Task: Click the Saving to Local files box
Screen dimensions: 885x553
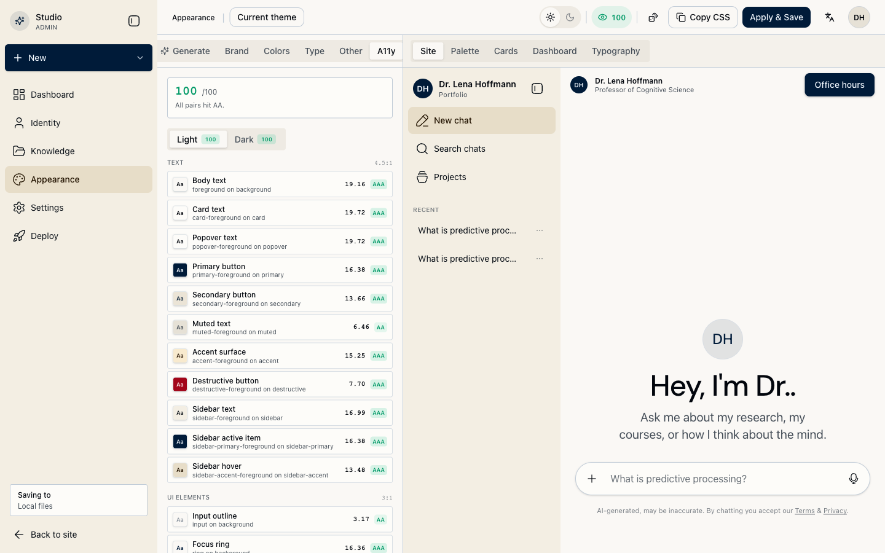Action: (79, 500)
